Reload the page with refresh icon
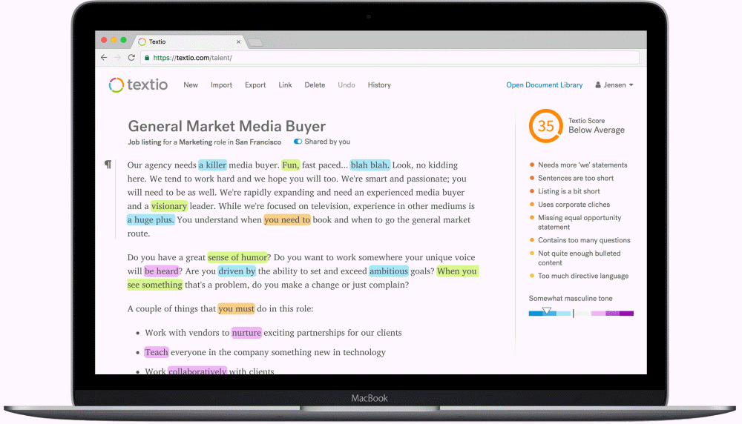The width and height of the screenshot is (742, 424). point(131,58)
